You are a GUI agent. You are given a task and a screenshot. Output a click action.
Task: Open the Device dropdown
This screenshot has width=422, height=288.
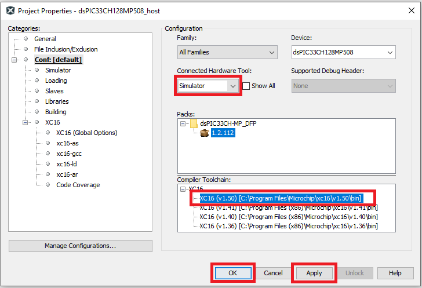pos(343,52)
